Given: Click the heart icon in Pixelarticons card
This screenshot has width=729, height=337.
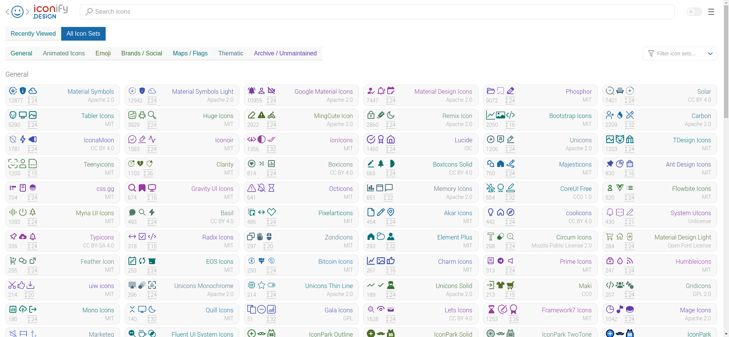Looking at the screenshot, I should pyautogui.click(x=271, y=212).
